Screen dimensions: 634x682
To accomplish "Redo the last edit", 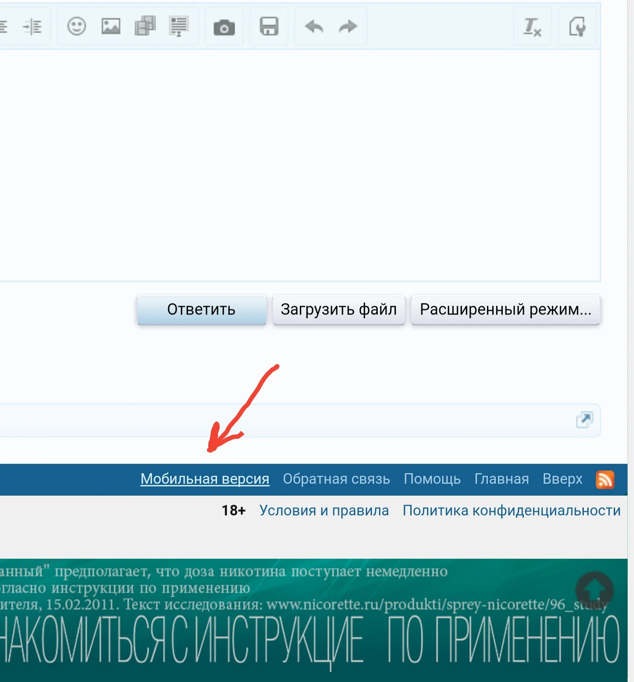I will 347,26.
